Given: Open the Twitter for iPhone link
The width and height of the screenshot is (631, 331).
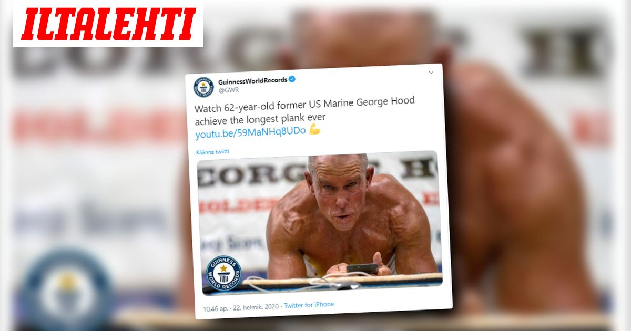Looking at the screenshot, I should click(309, 305).
